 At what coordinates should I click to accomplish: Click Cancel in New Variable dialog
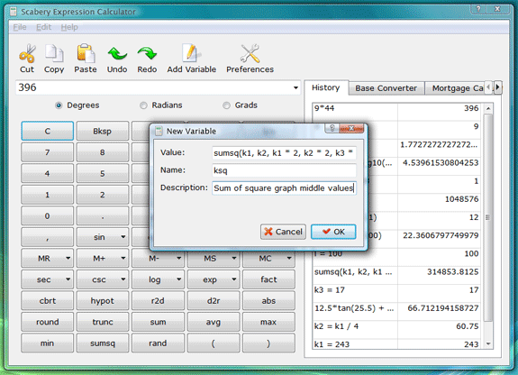point(283,232)
